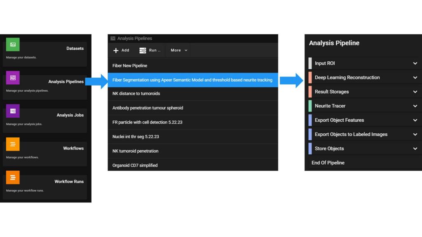Click the purple Analysis Pipelines icon
This screenshot has width=422, height=237.
[13, 78]
